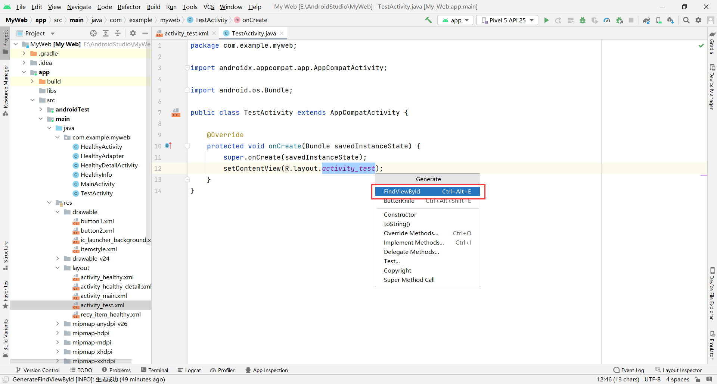This screenshot has height=384, width=717.
Task: Toggle the Resource Manager side panel
Action: [5, 90]
